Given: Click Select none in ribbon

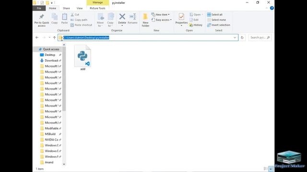Looking at the screenshot, I should coord(216,20).
